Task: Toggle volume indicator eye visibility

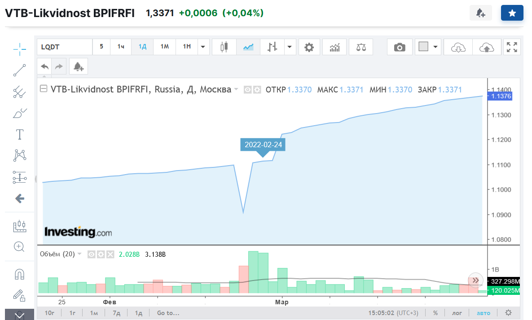Action: pos(91,254)
